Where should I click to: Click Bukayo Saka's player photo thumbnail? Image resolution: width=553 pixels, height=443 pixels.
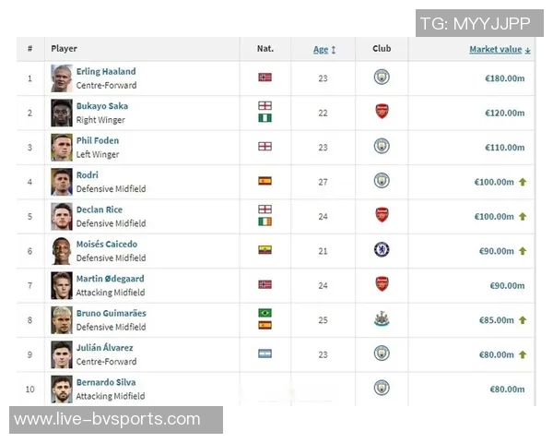pyautogui.click(x=62, y=113)
